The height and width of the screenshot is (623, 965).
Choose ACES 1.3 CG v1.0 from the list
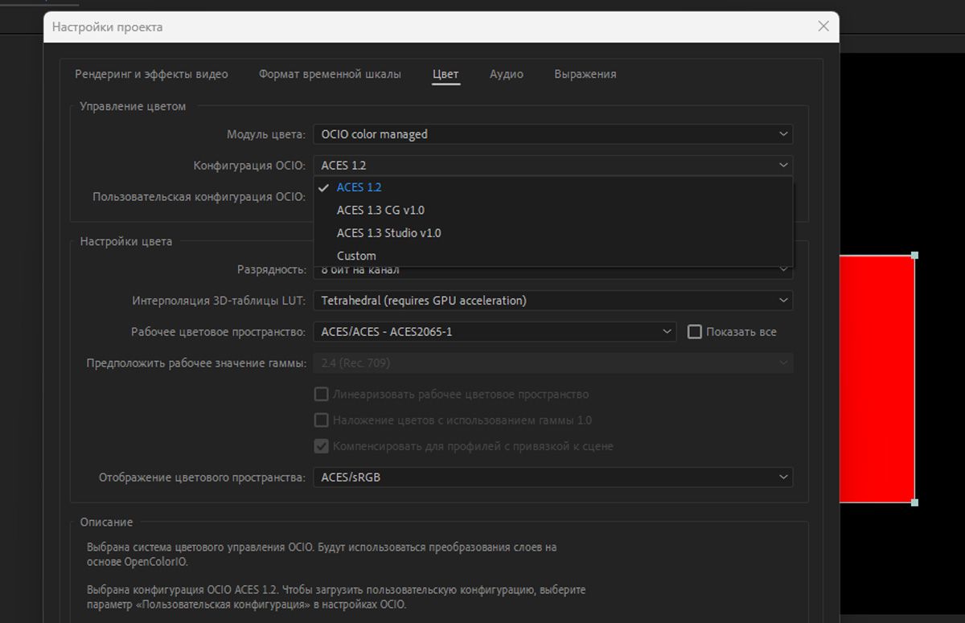tap(380, 210)
